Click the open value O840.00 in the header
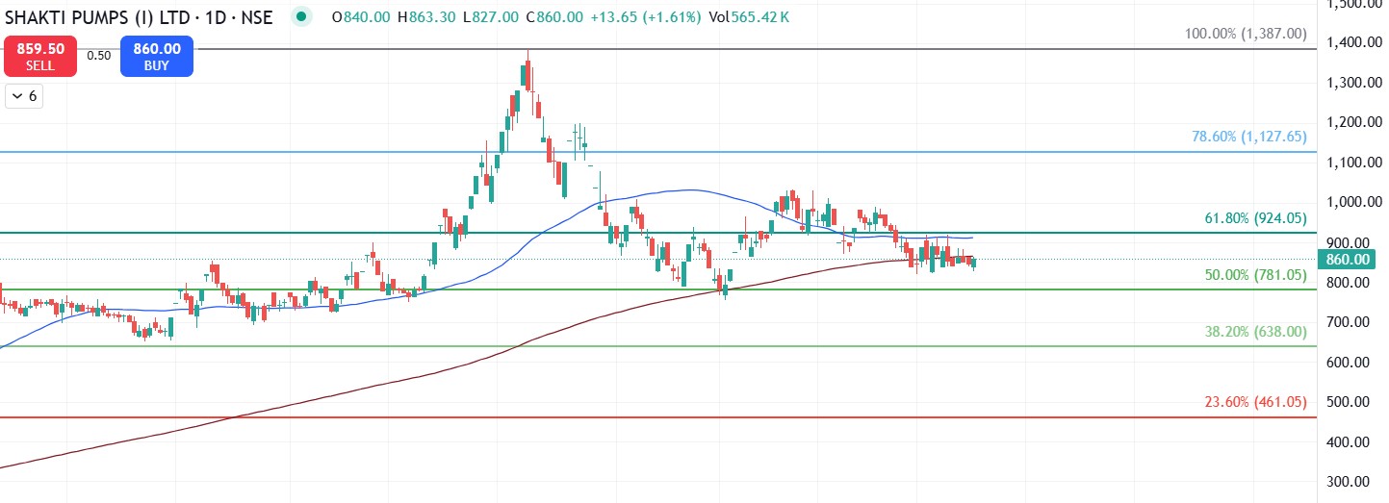 tap(360, 17)
